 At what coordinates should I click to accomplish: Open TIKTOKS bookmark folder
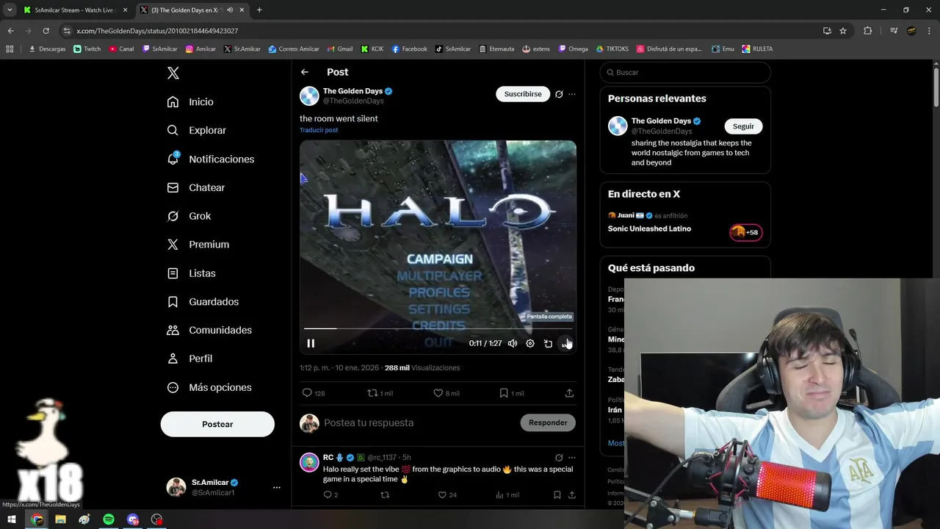point(612,49)
